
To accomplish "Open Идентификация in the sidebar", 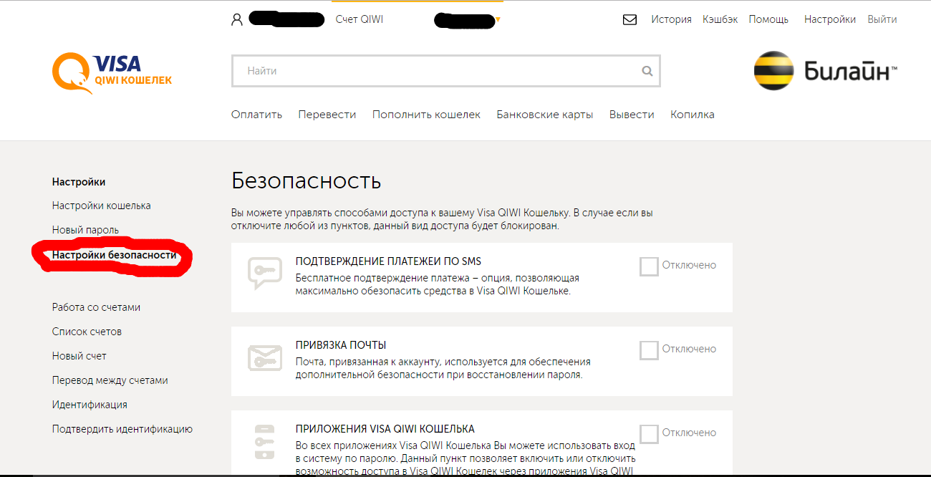I will [90, 405].
